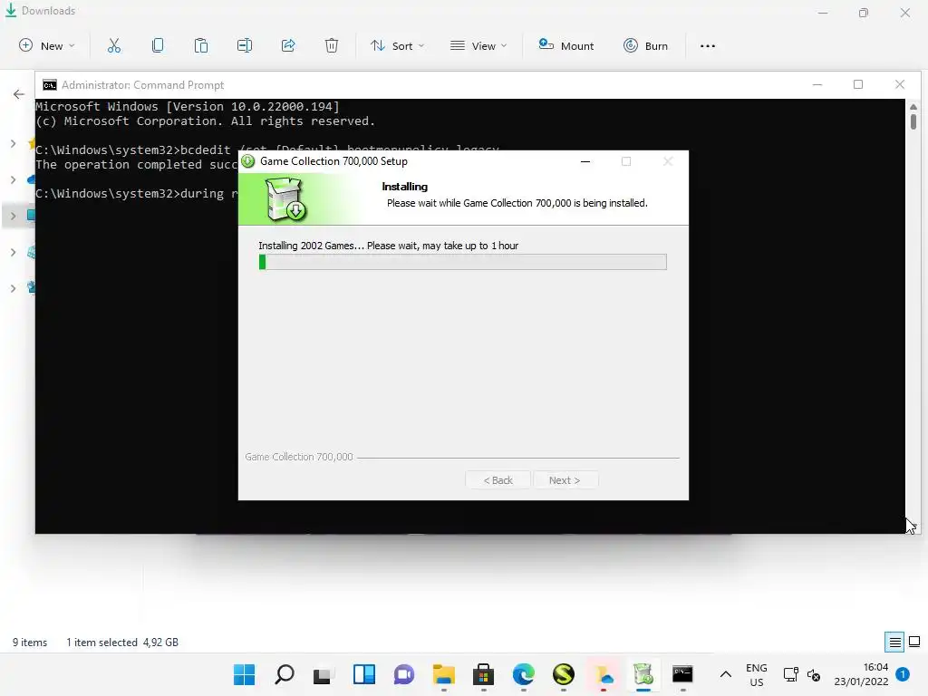
Task: Open the Sort dropdown menu
Action: tap(397, 45)
